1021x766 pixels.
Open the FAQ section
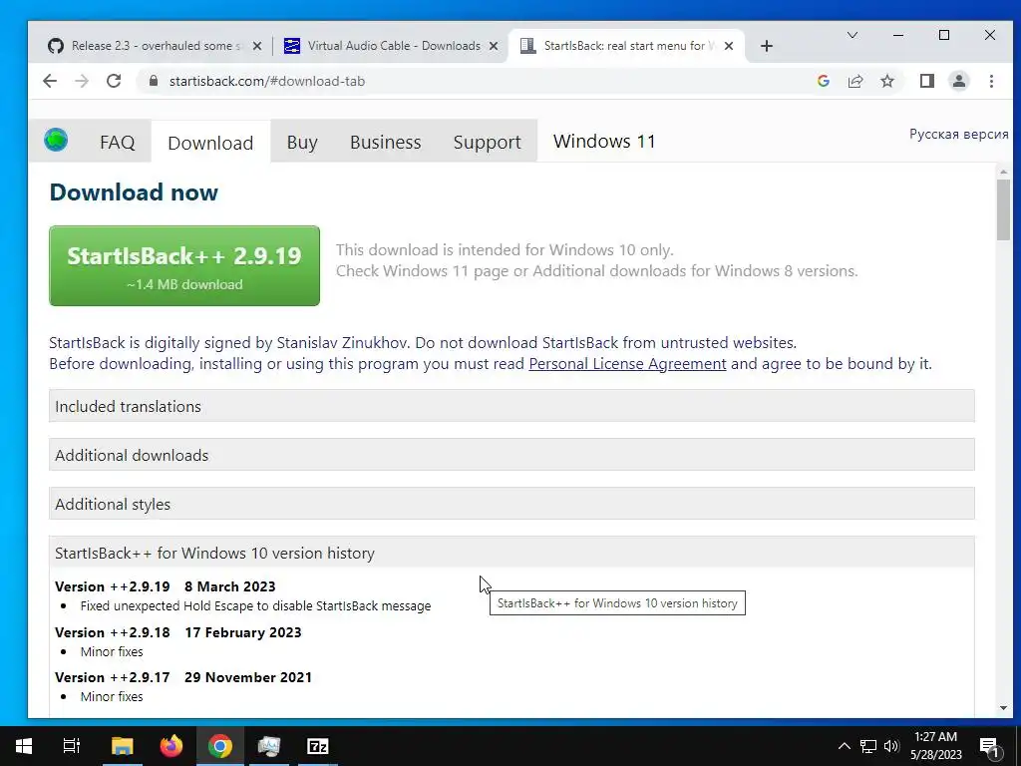pyautogui.click(x=118, y=142)
